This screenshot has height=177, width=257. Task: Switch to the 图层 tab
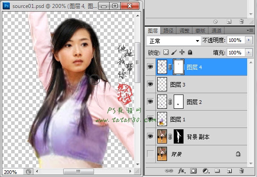pyautogui.click(x=153, y=31)
